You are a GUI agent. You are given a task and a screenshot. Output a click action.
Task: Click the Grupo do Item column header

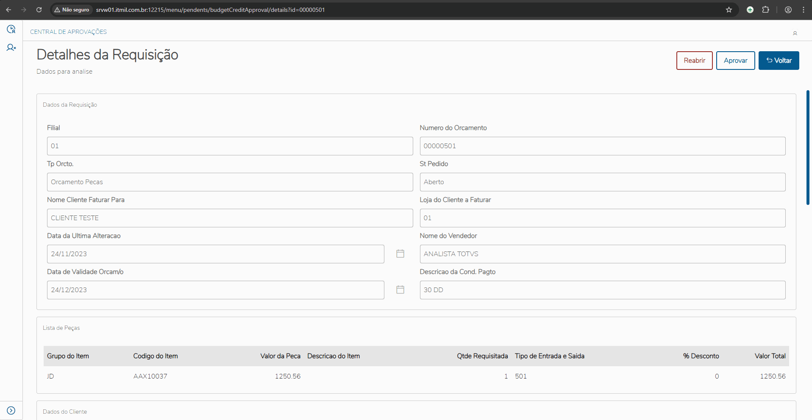[68, 356]
